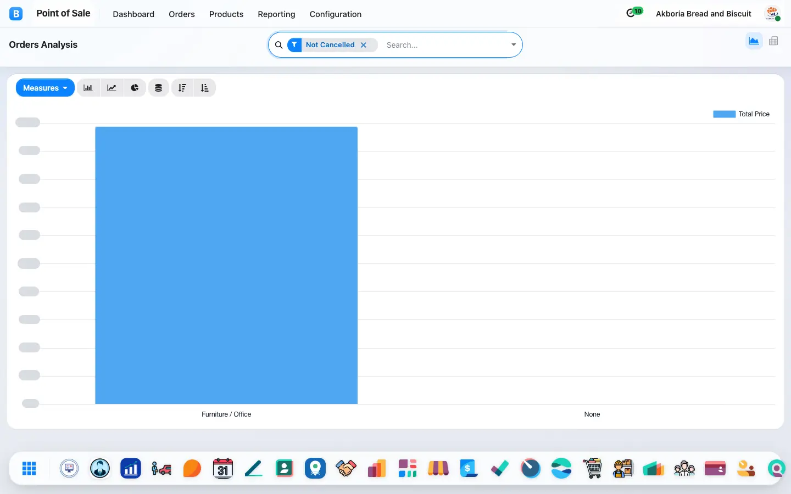
Task: Open the warehouse worker boxes app
Action: pos(623,468)
